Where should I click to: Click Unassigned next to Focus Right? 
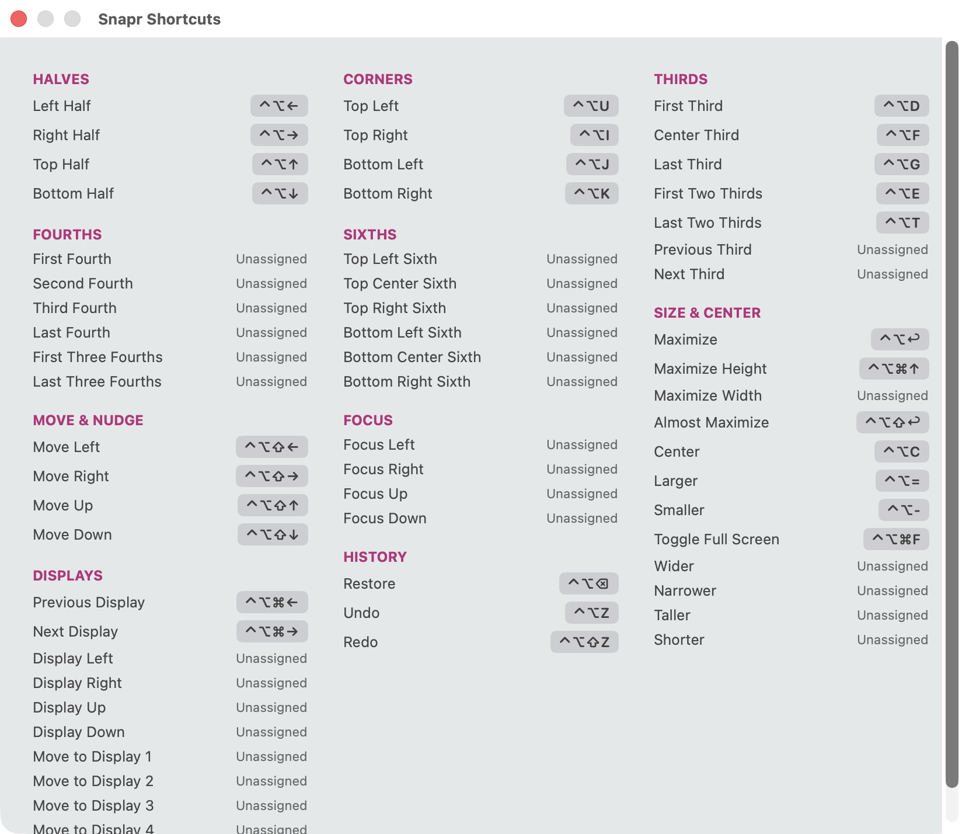tap(582, 469)
